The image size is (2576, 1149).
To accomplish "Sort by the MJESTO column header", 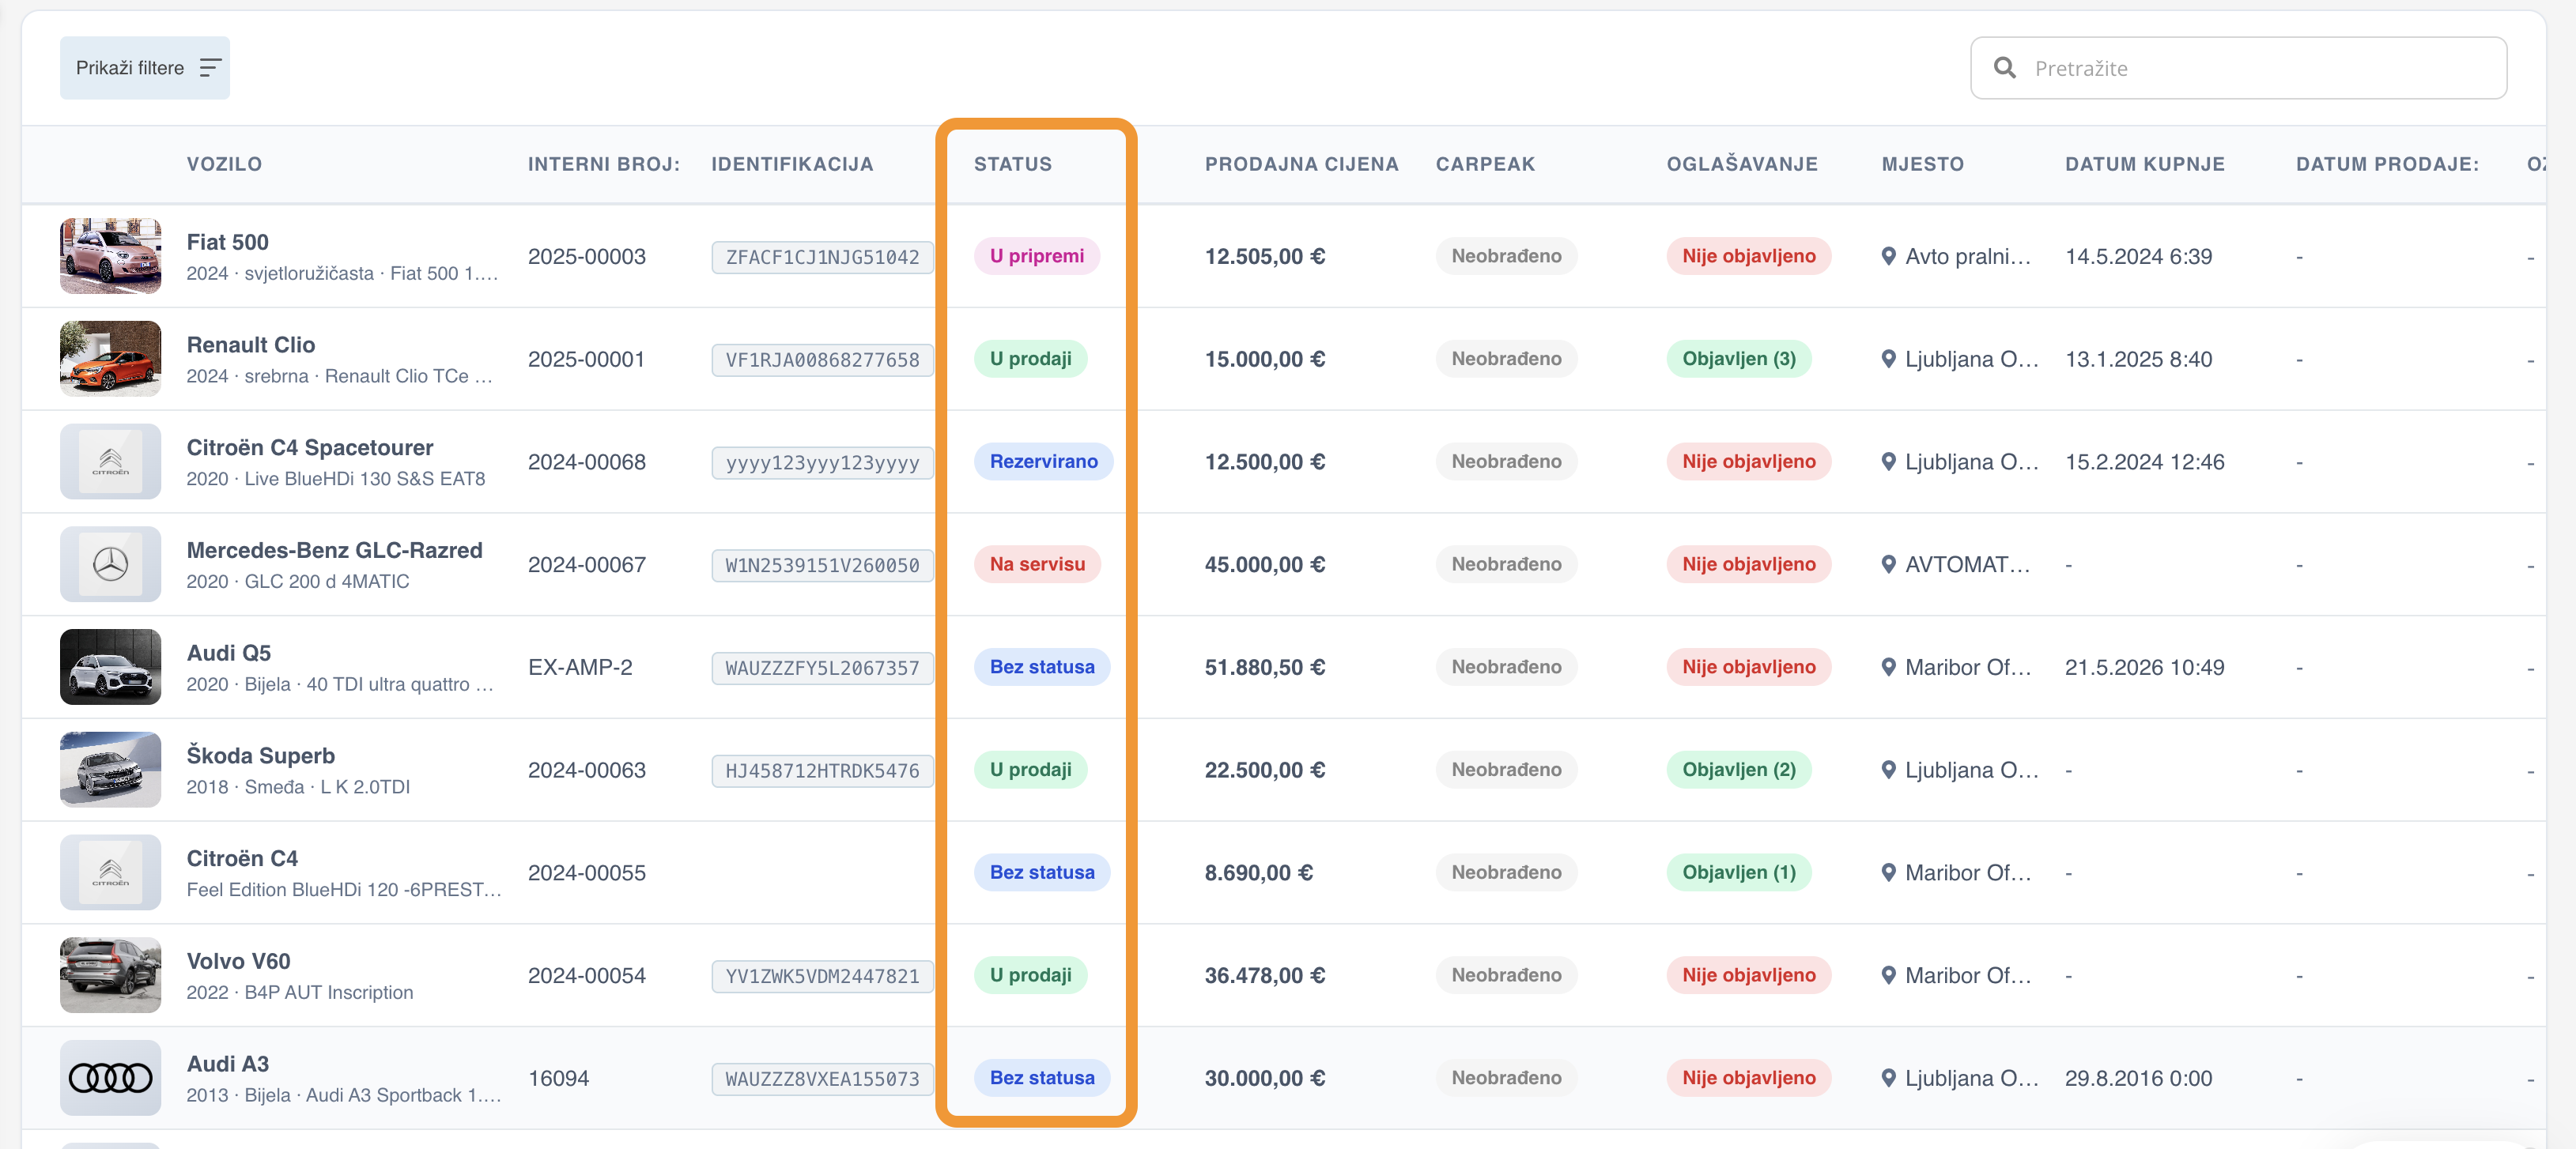I will pyautogui.click(x=1922, y=164).
